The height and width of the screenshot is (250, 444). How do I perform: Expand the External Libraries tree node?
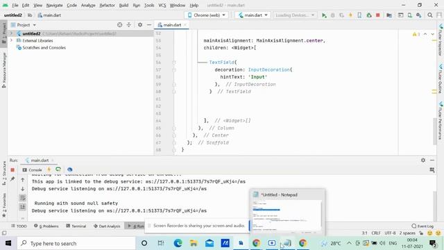click(x=11, y=40)
